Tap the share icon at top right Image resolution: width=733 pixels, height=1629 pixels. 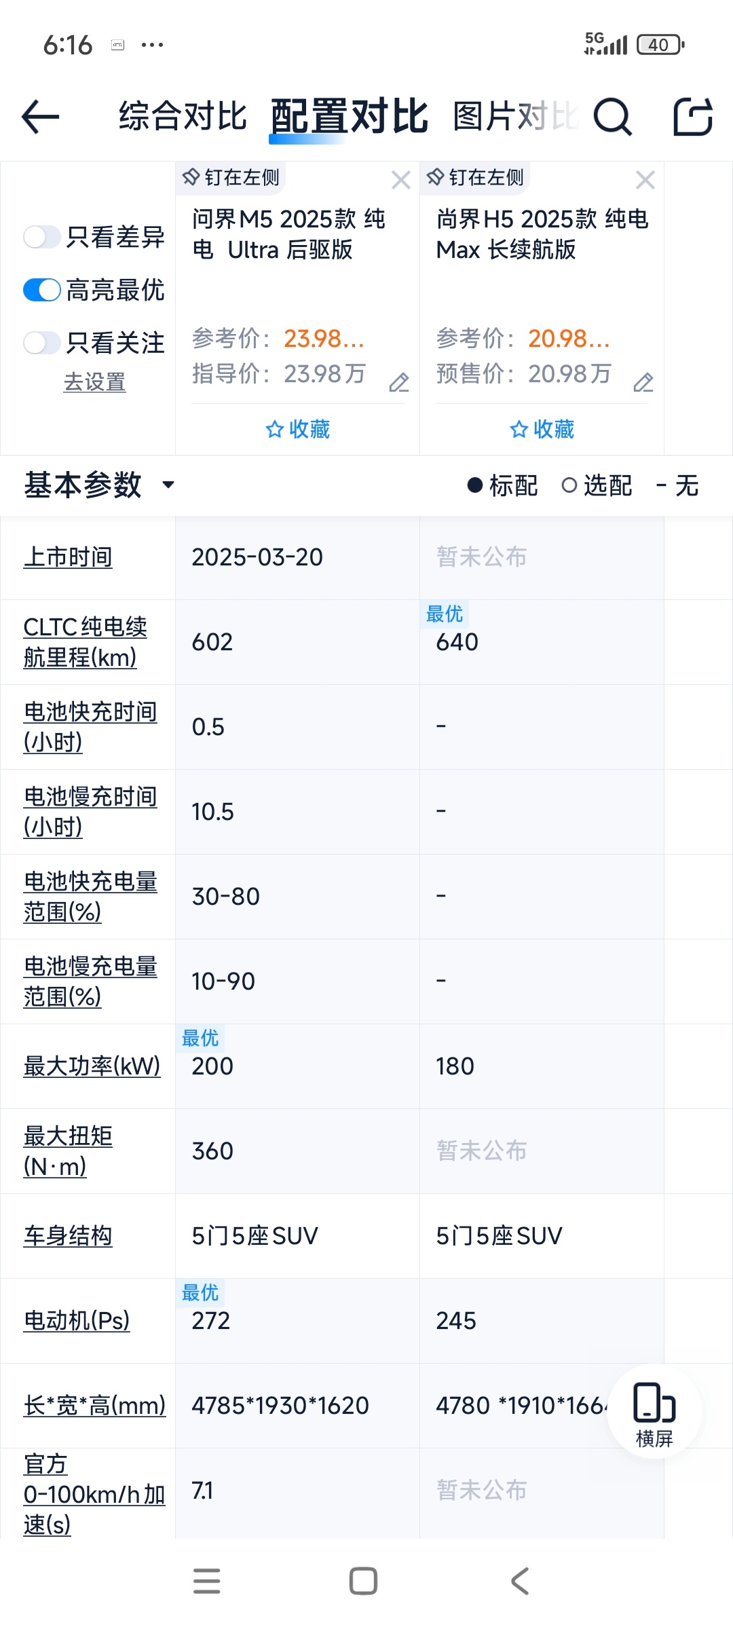click(693, 117)
